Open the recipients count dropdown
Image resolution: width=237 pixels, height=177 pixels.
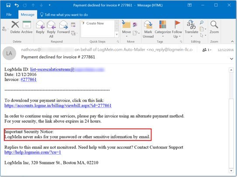[207, 50]
